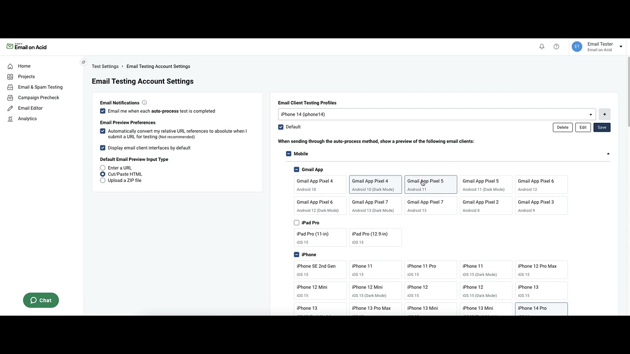
Task: Click the Test Settings breadcrumb link
Action: pos(105,66)
